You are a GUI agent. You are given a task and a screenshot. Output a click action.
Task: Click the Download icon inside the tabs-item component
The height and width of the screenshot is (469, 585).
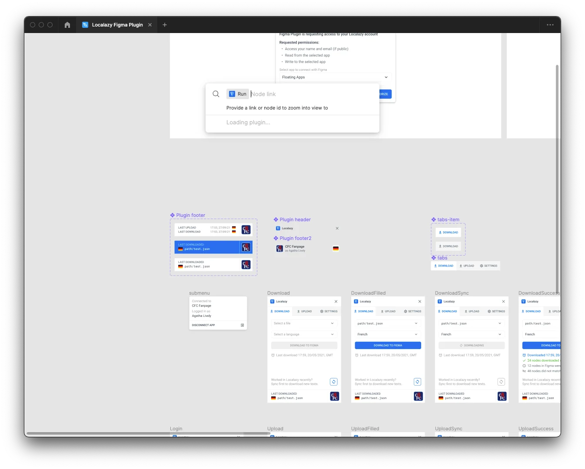tap(441, 232)
